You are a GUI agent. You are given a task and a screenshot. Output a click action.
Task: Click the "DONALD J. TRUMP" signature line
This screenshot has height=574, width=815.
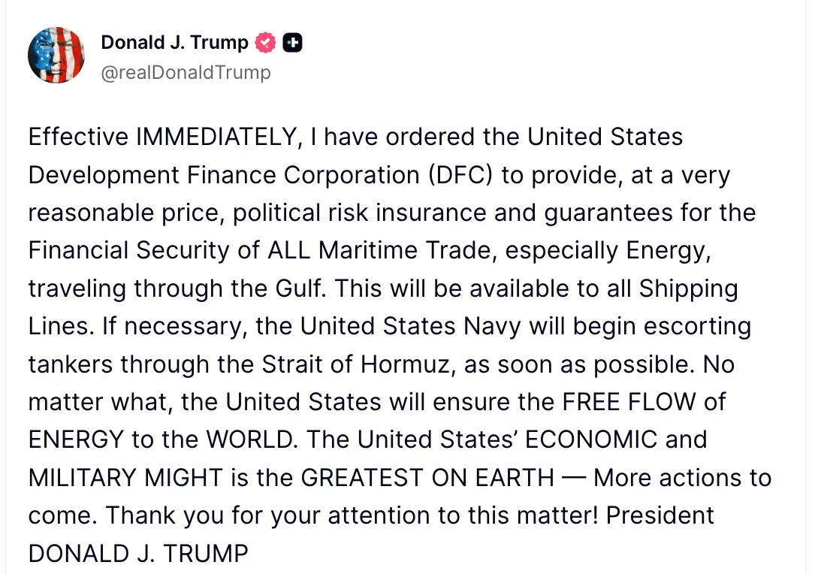[137, 554]
